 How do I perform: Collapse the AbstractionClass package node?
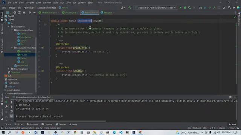(12, 30)
